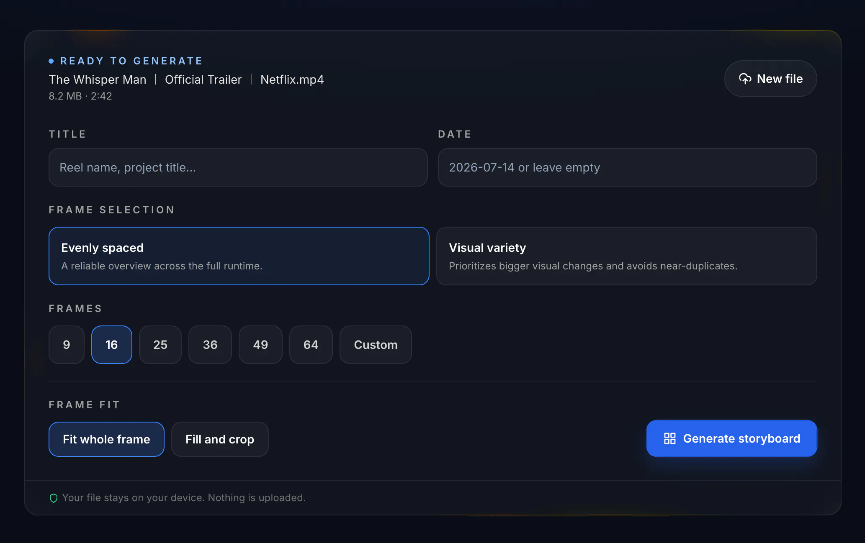Start generation with Generate storyboard button
Image resolution: width=865 pixels, height=543 pixels.
pyautogui.click(x=731, y=438)
